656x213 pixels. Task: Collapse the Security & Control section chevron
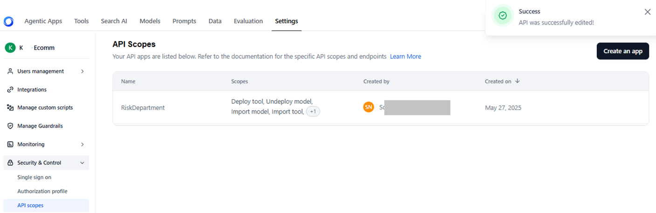pos(82,163)
